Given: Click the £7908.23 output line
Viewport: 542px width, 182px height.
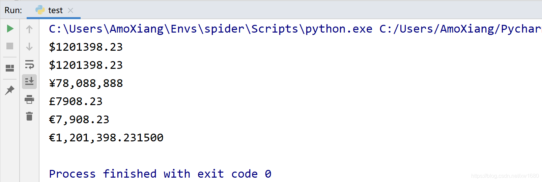Looking at the screenshot, I should [76, 101].
